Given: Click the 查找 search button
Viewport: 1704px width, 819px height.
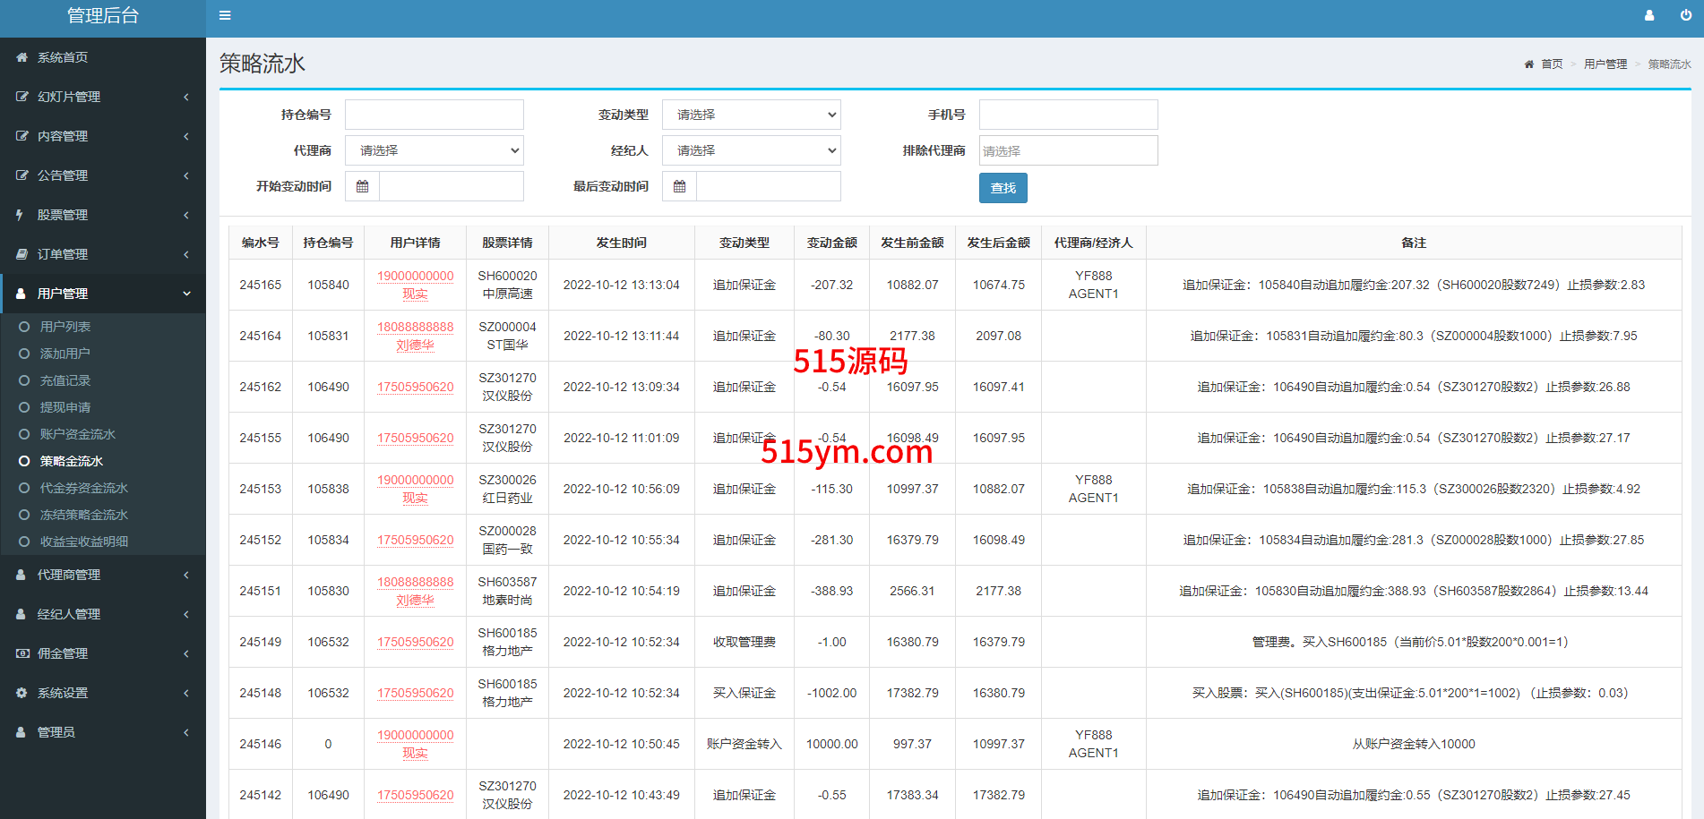Looking at the screenshot, I should tap(1003, 188).
